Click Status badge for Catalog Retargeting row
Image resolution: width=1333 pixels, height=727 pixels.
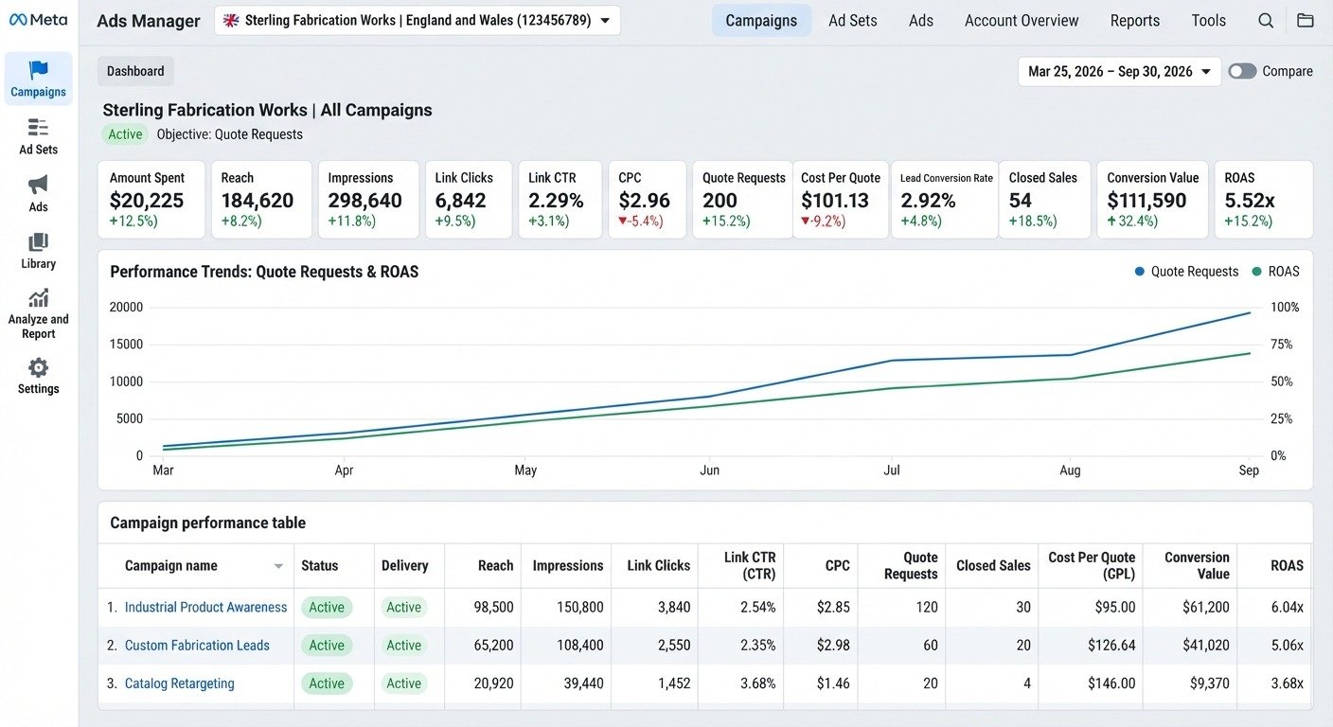[327, 683]
